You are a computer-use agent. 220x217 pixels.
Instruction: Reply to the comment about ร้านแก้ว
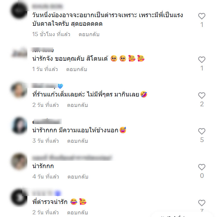(x=78, y=105)
